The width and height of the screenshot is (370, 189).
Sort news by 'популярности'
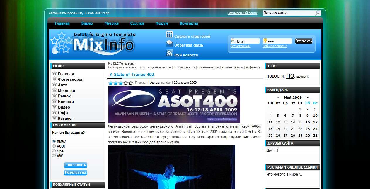point(184,68)
